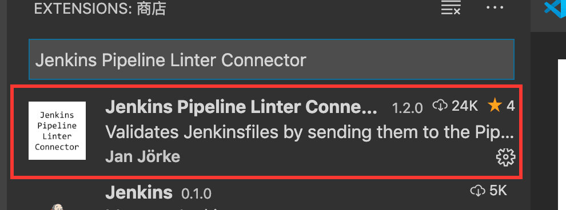
Task: Click the Jenkins butler avatar icon
Action: point(57,207)
